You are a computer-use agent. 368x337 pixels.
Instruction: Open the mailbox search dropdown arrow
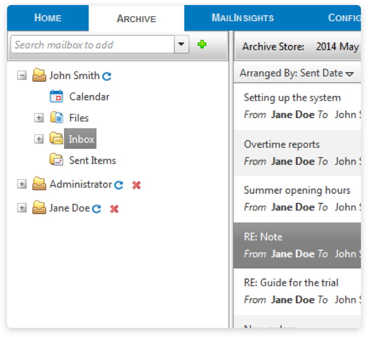click(181, 45)
